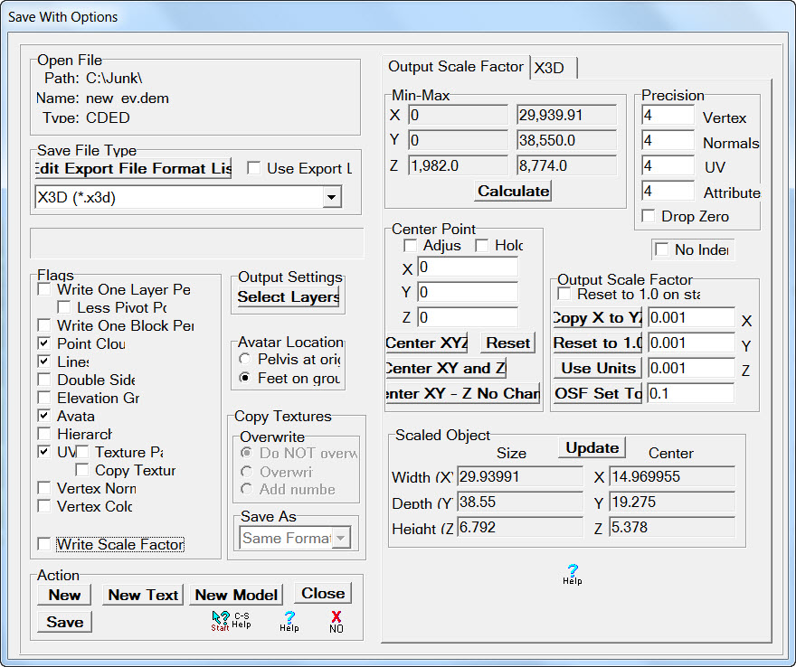Viewport: 796px width, 667px height.
Task: Click Edit Export File Format List button
Action: (134, 168)
